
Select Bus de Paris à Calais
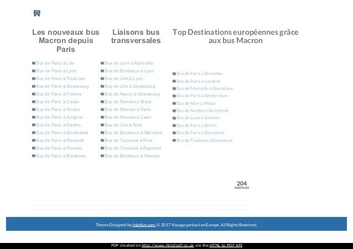[58, 102]
